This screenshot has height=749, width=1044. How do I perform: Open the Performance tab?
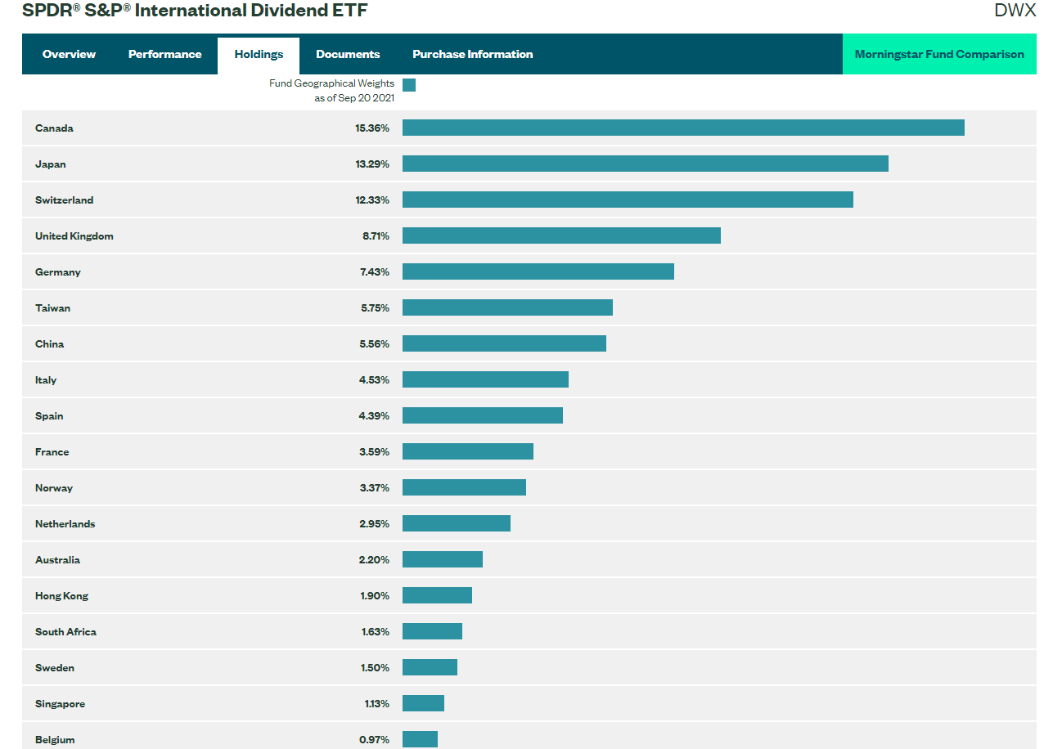[164, 54]
